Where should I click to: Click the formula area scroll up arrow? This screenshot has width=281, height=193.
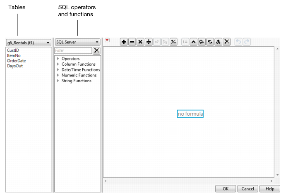coord(277,49)
